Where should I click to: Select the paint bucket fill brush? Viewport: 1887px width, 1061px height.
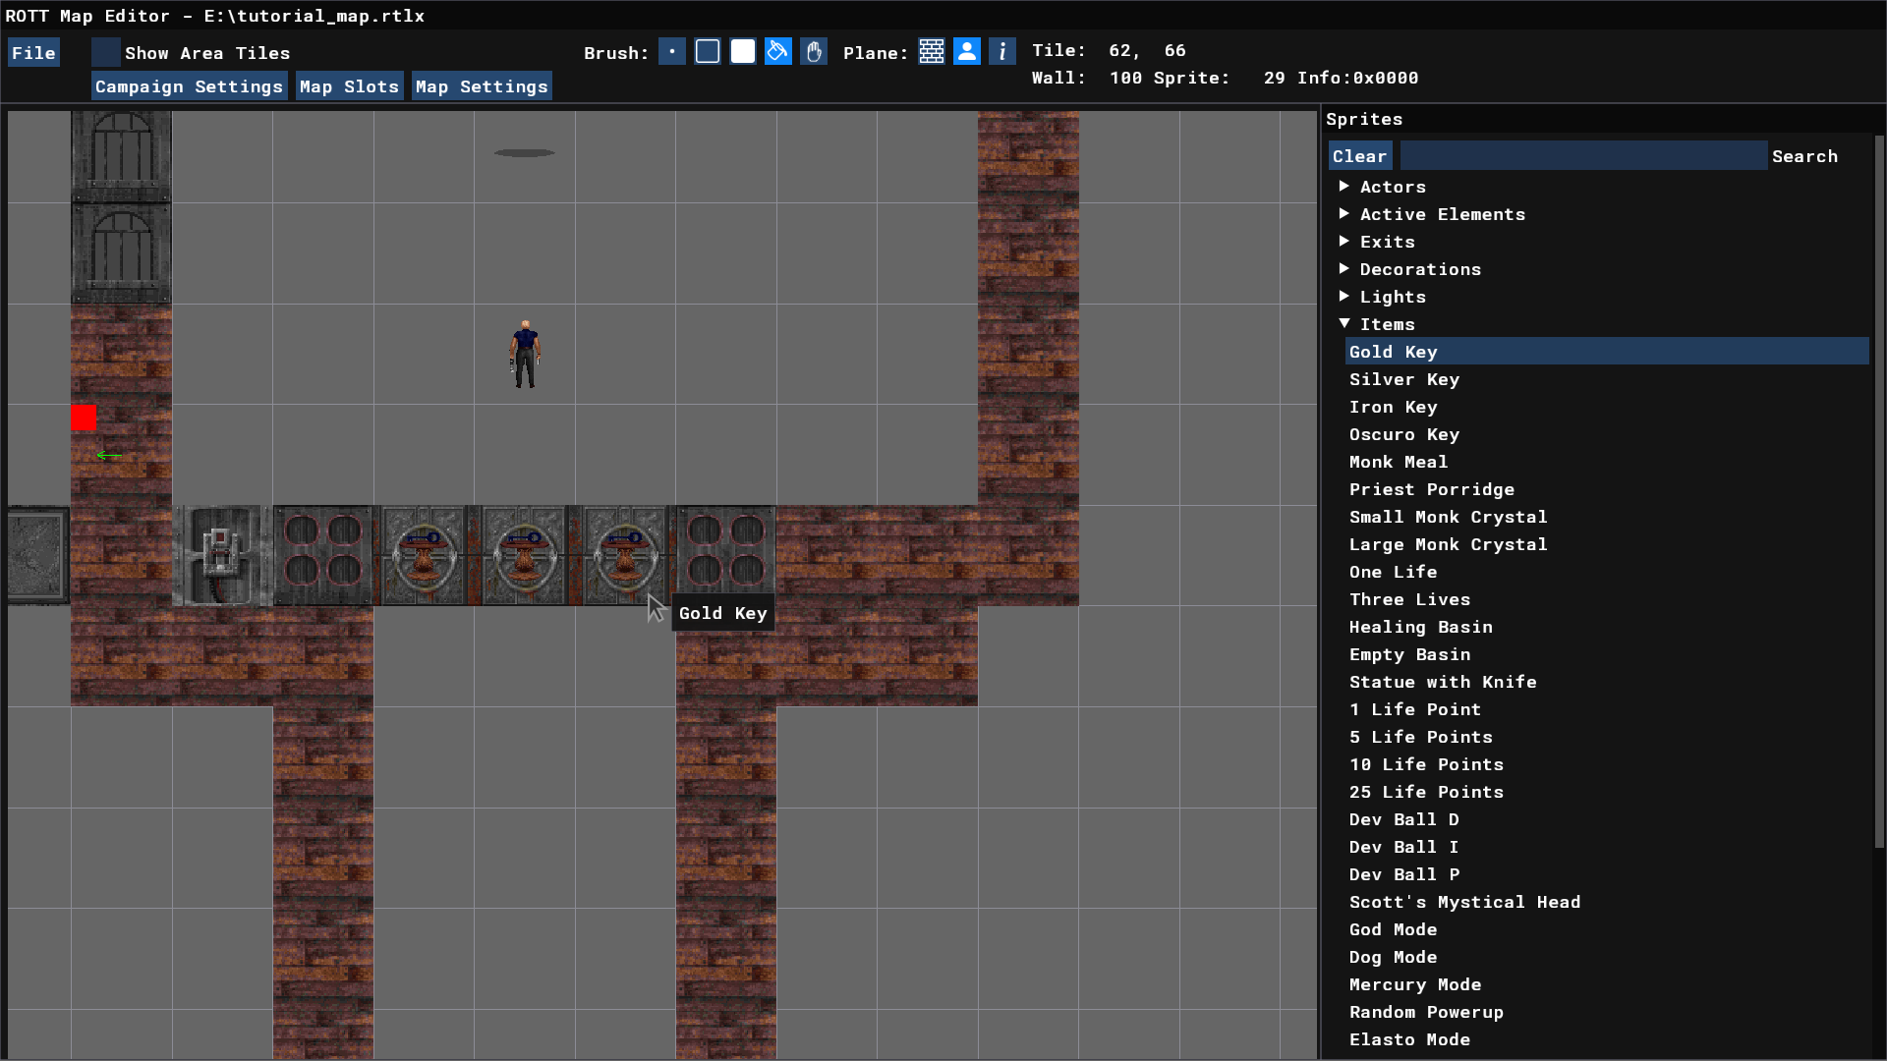point(778,52)
